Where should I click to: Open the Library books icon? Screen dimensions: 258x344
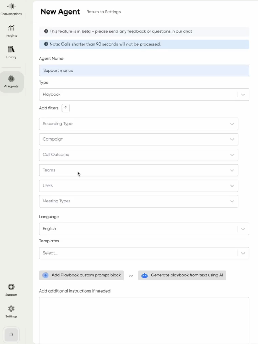(11, 49)
